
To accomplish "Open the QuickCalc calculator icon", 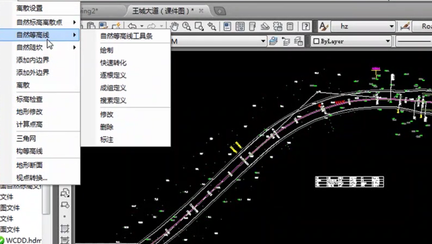I will 290,26.
